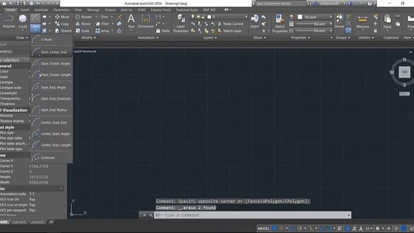Screen dimensions: 414x233
Task: Close the command line window
Action: click(x=144, y=215)
